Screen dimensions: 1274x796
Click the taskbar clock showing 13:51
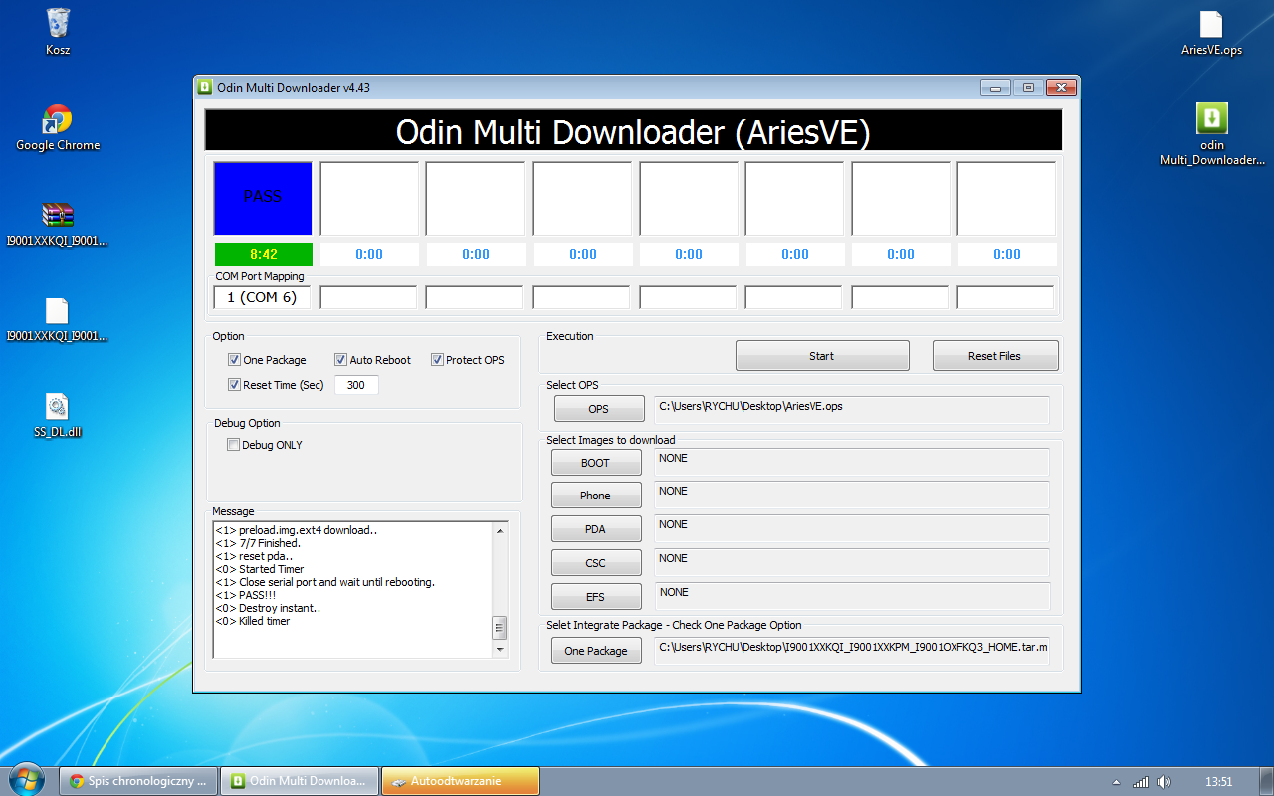point(1218,782)
